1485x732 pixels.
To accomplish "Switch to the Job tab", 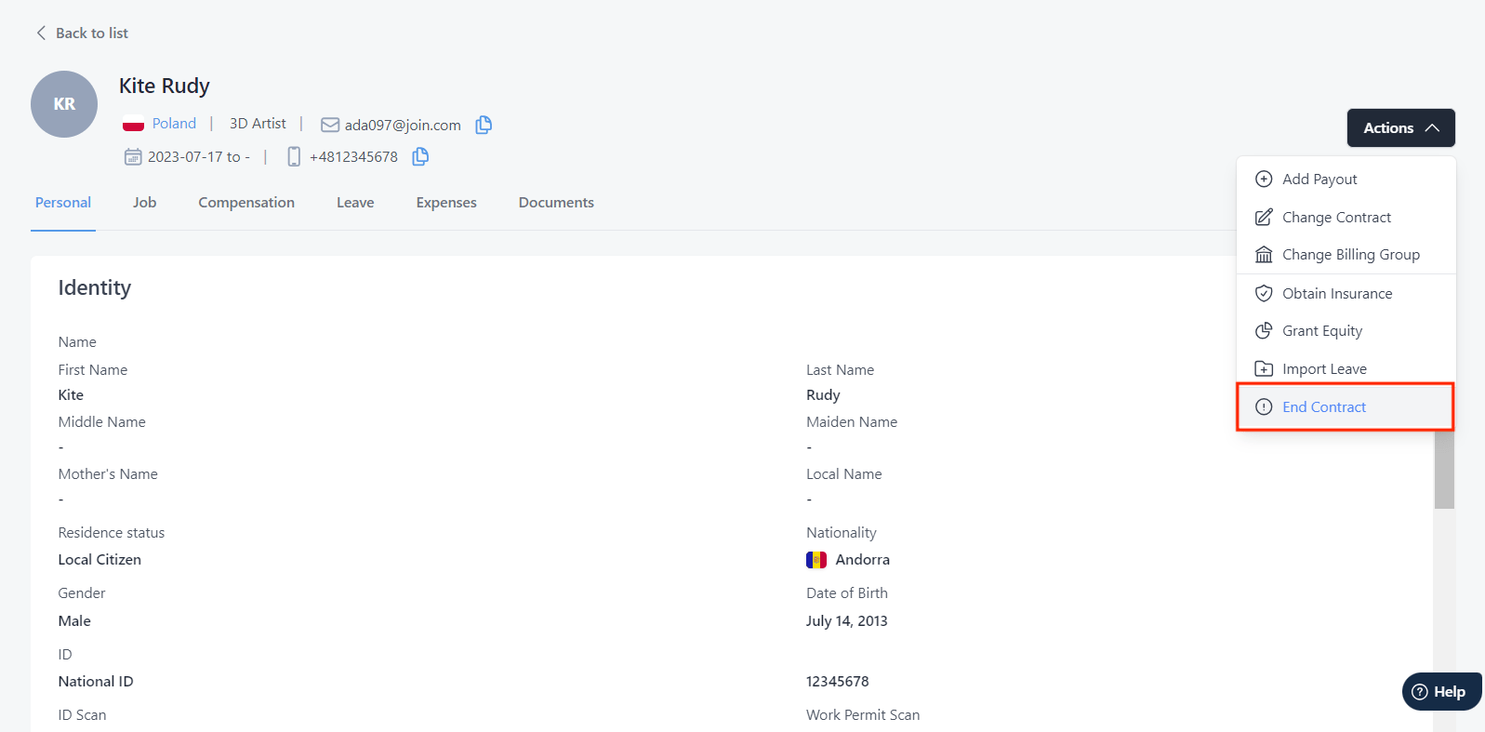I will tap(144, 203).
